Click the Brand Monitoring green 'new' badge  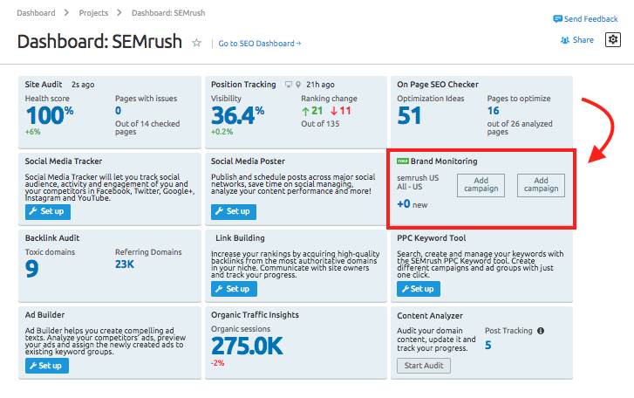click(x=403, y=161)
